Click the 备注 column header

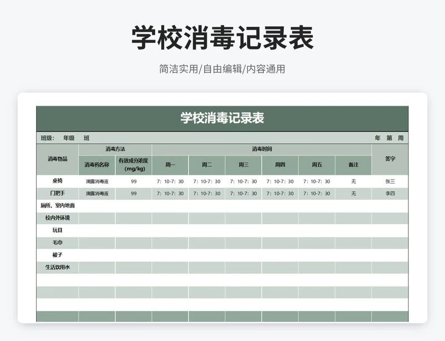[353, 165]
